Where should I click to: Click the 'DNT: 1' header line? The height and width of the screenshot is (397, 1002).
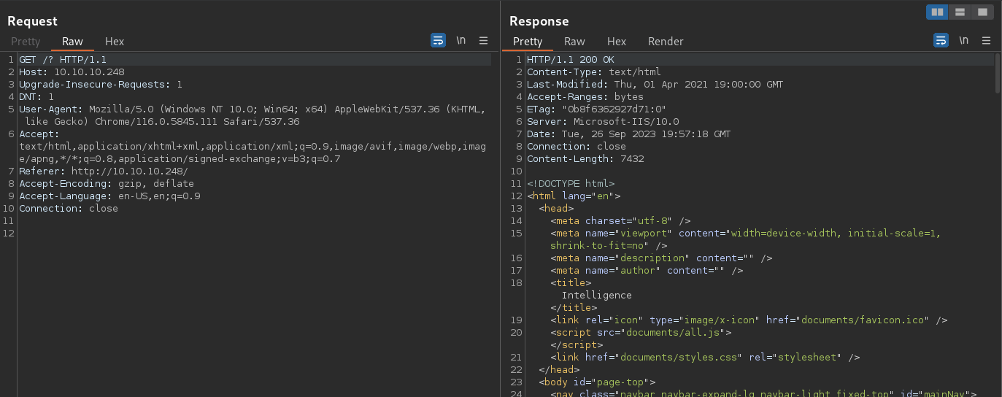36,97
